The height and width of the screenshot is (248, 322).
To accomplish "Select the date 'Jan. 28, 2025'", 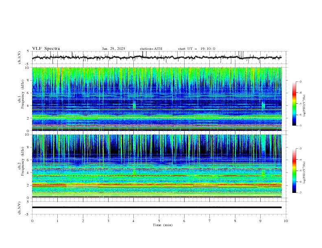I will [x=113, y=49].
